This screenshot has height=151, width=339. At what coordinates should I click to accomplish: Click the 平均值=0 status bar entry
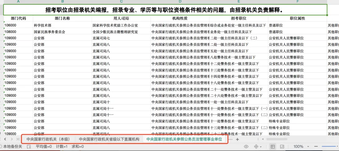tap(44, 147)
